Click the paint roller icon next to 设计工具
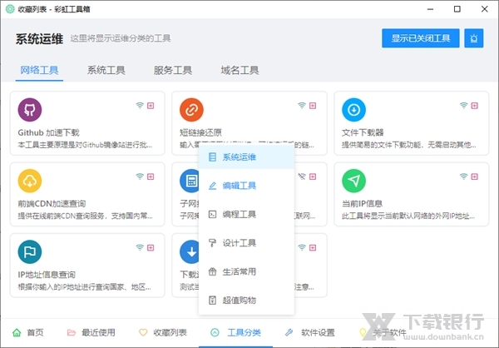The height and width of the screenshot is (348, 499). (x=212, y=243)
